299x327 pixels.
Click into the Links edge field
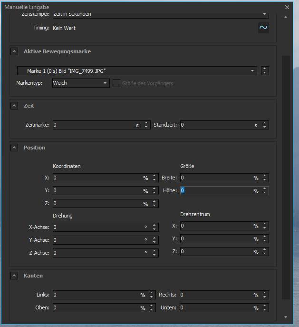tap(95, 295)
